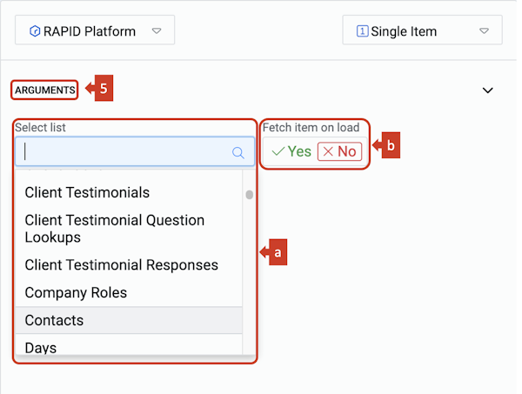
Task: Click the RAPID Platform hexagon icon
Action: (x=35, y=31)
